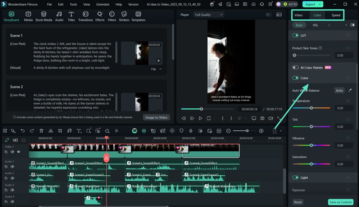The width and height of the screenshot is (359, 207).
Task: Click the Delete trash icon in timeline toolbar
Action: pos(41,131)
